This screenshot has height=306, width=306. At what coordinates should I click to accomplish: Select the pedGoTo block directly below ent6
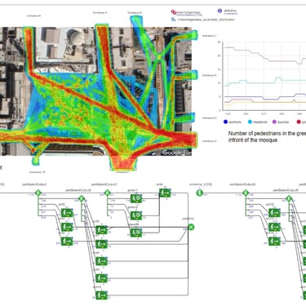[x=101, y=244]
